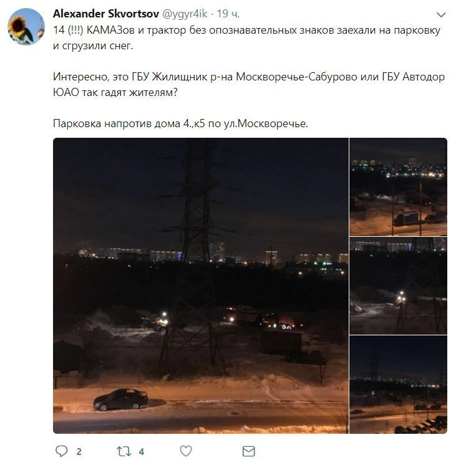Image resolution: width=456 pixels, height=465 pixels.
Task: Click the retweet count number 4
Action: click(x=142, y=452)
